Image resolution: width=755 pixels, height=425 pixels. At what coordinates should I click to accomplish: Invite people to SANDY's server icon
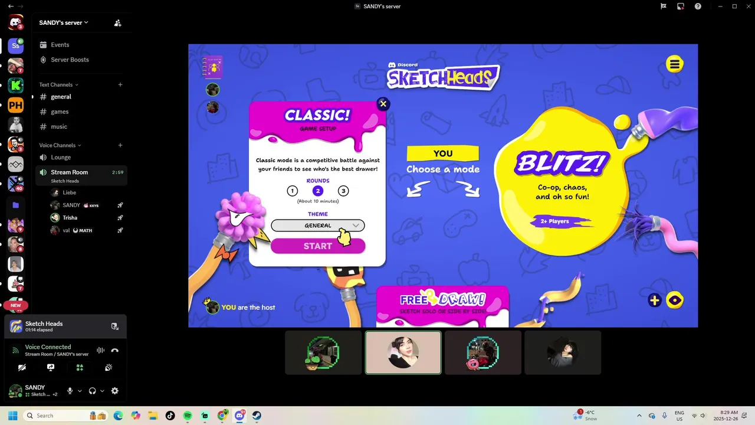tap(117, 23)
